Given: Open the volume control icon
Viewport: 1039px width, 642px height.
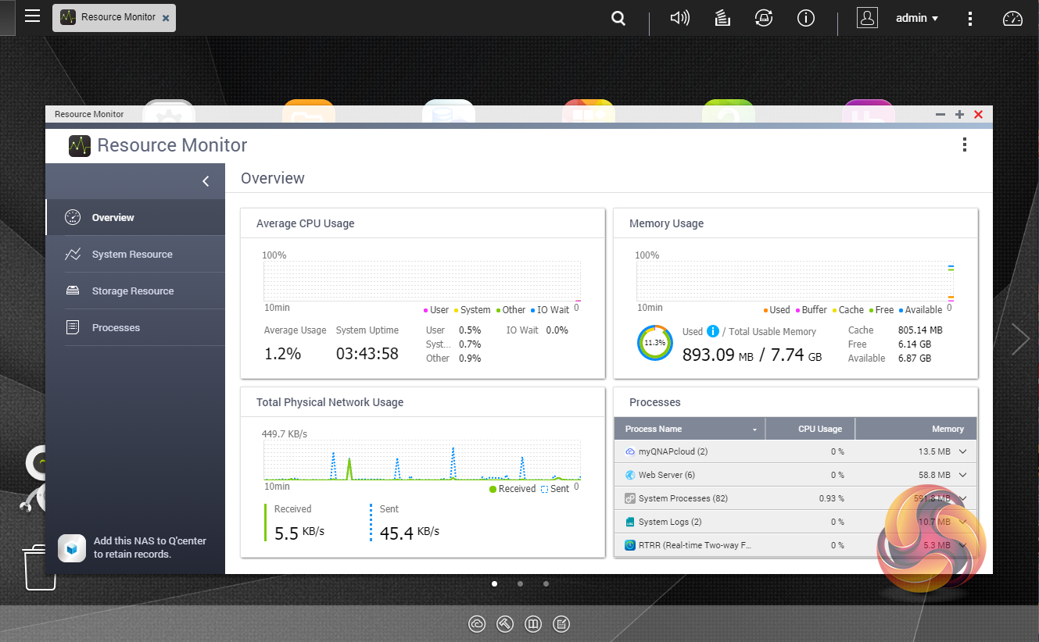Looking at the screenshot, I should click(679, 18).
